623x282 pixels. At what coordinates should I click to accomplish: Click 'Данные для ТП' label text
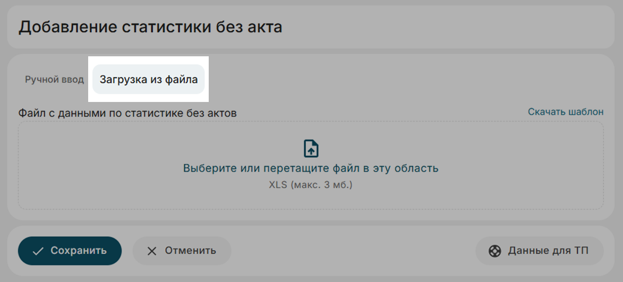tap(548, 251)
